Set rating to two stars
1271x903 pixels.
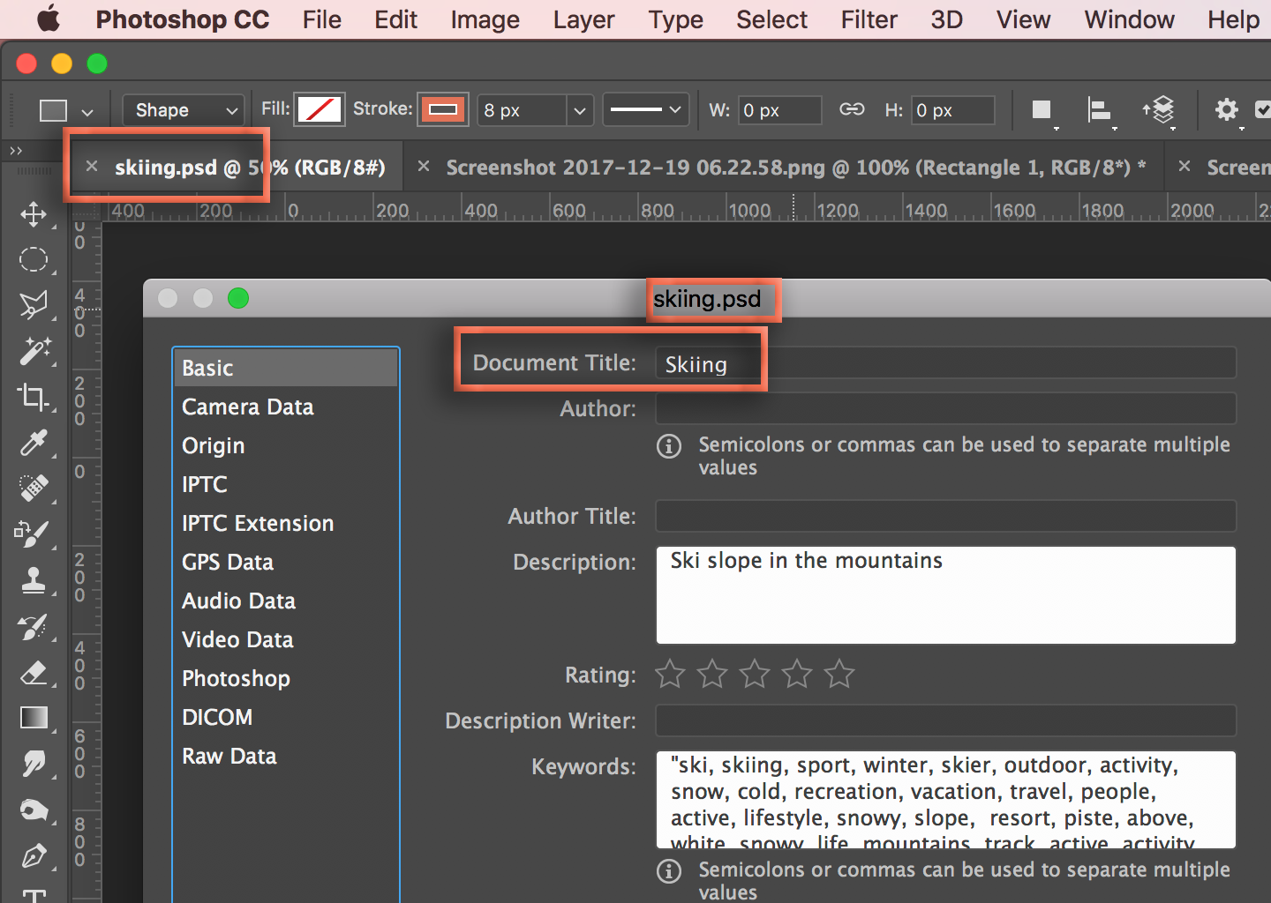pos(712,675)
